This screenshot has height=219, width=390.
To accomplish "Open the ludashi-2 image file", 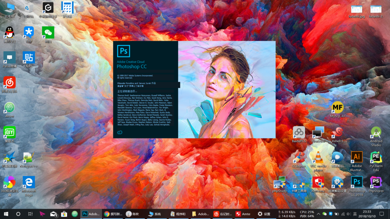I will (376, 11).
